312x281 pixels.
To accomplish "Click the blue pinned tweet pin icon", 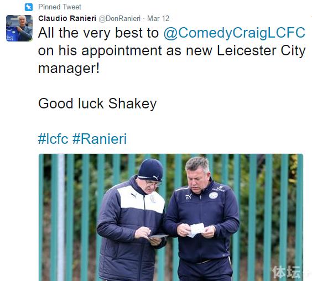I will click(x=29, y=7).
